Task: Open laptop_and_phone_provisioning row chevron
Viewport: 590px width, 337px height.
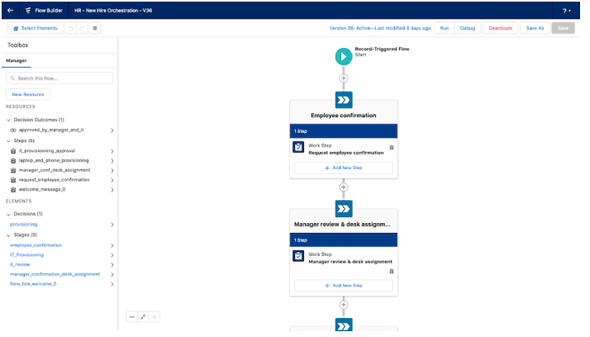Action: (x=112, y=161)
